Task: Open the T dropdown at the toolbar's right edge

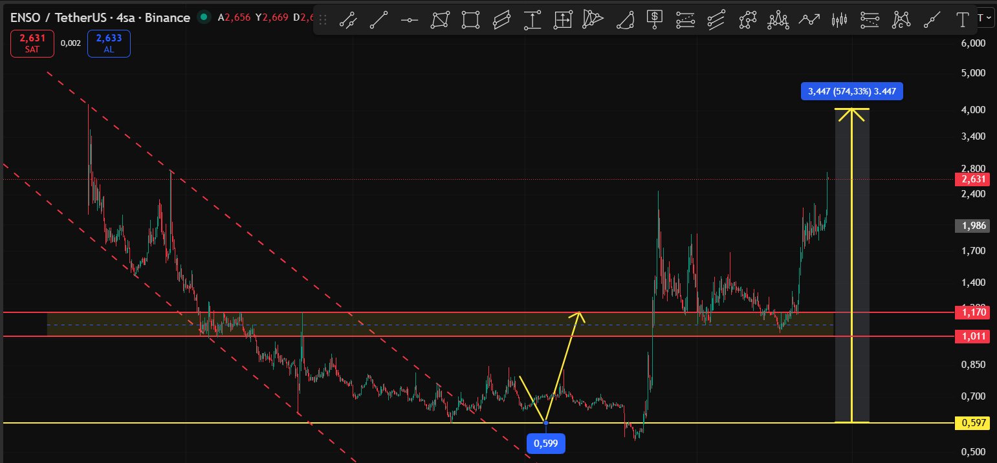Action: pyautogui.click(x=987, y=17)
